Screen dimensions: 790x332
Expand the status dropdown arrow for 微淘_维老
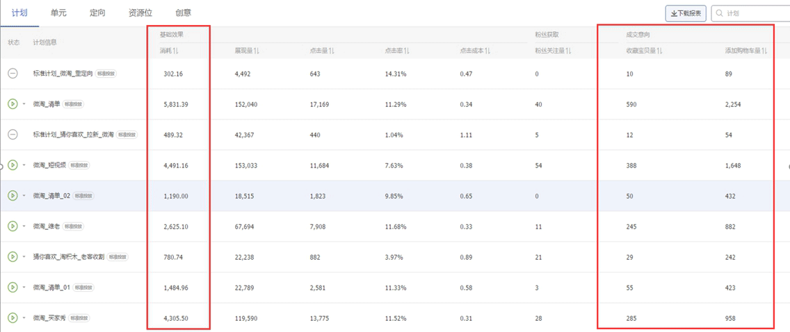point(24,226)
